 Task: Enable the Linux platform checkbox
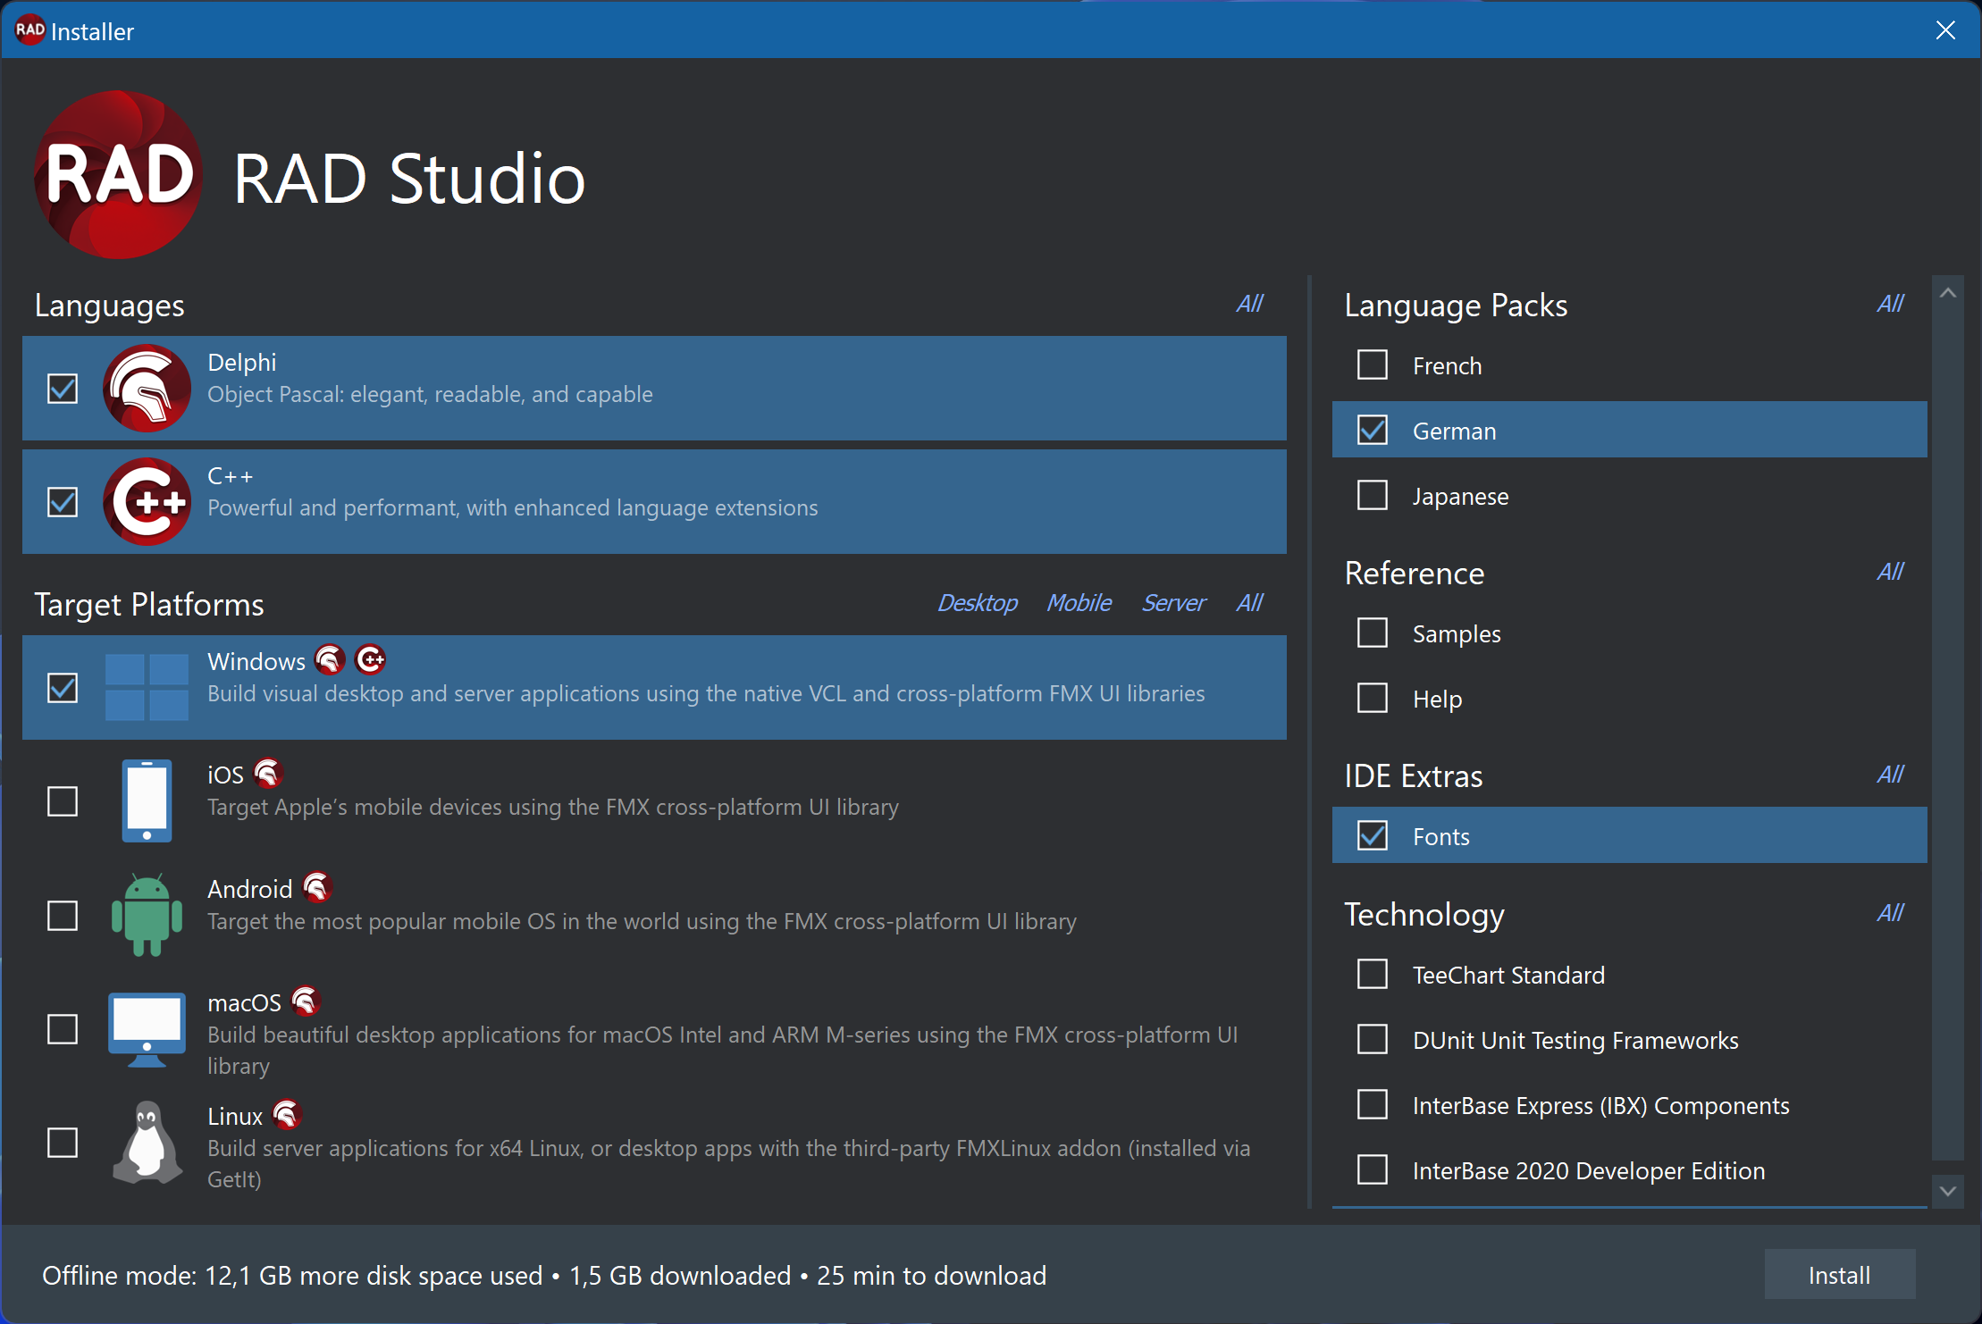63,1143
